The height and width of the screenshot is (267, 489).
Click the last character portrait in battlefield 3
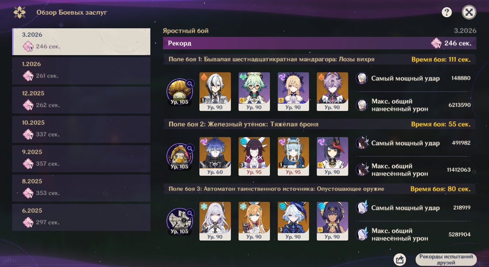pyautogui.click(x=332, y=221)
